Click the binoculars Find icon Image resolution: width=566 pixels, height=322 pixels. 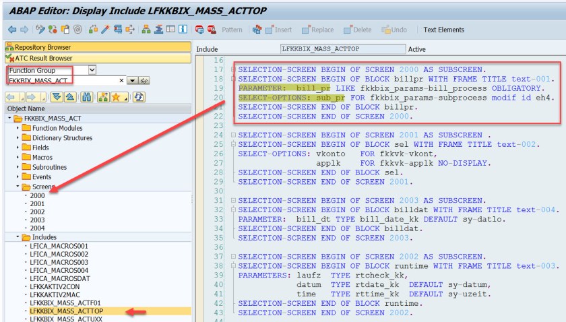pos(87,97)
